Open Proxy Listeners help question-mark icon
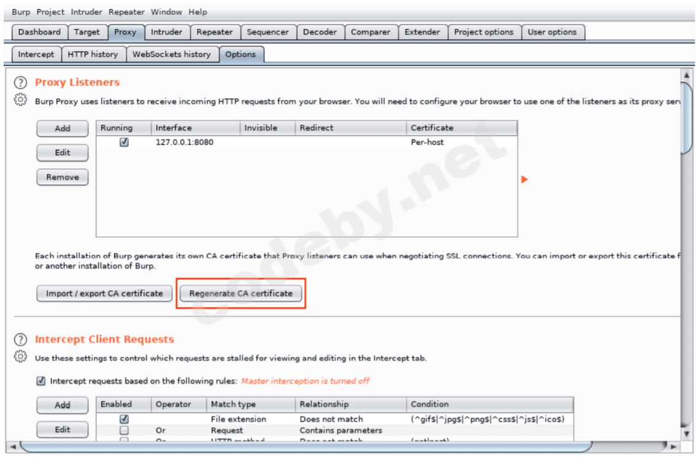Screen dimensions: 696x457 [20, 83]
